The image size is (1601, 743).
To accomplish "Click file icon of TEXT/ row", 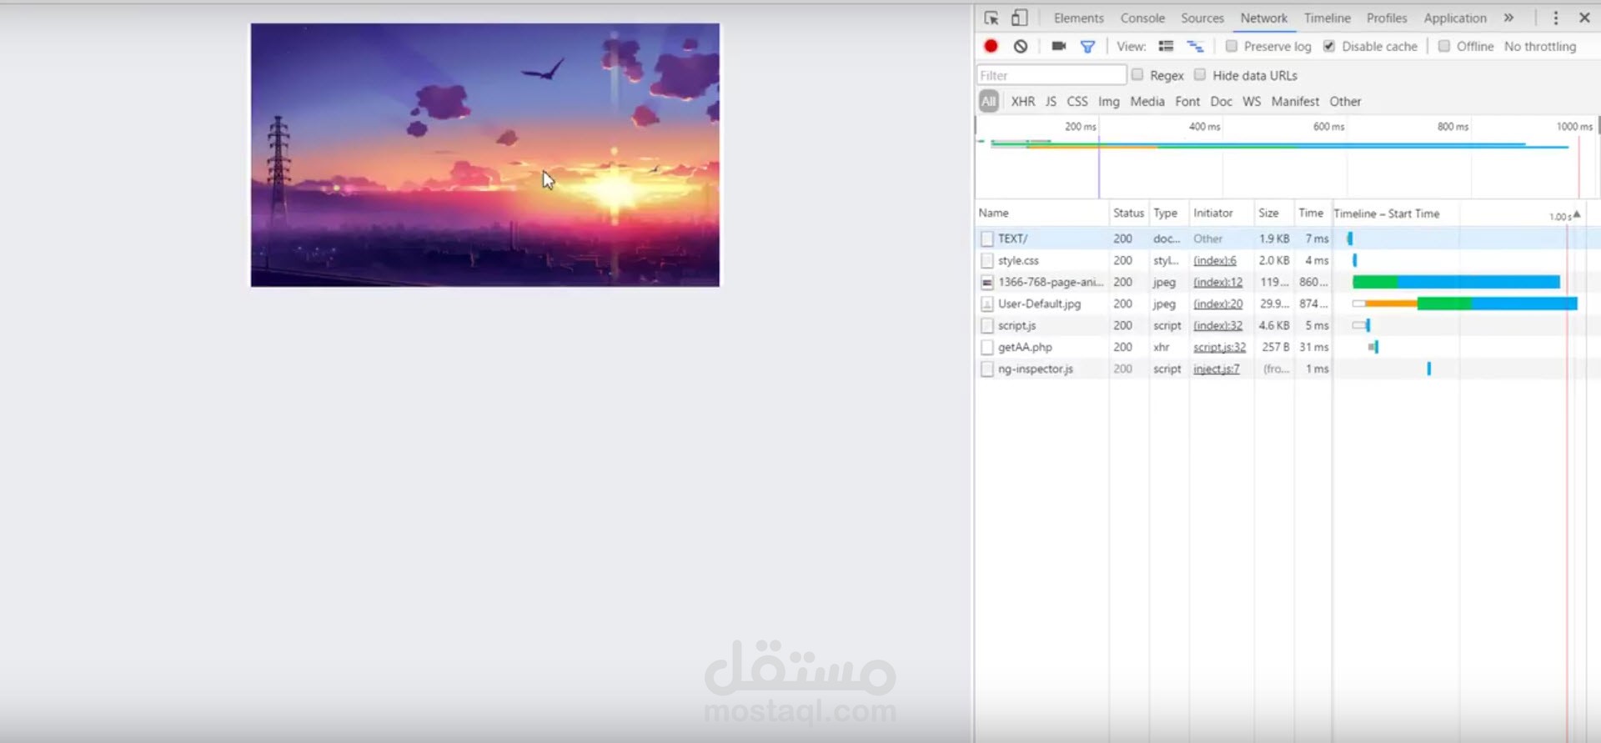I will click(987, 238).
